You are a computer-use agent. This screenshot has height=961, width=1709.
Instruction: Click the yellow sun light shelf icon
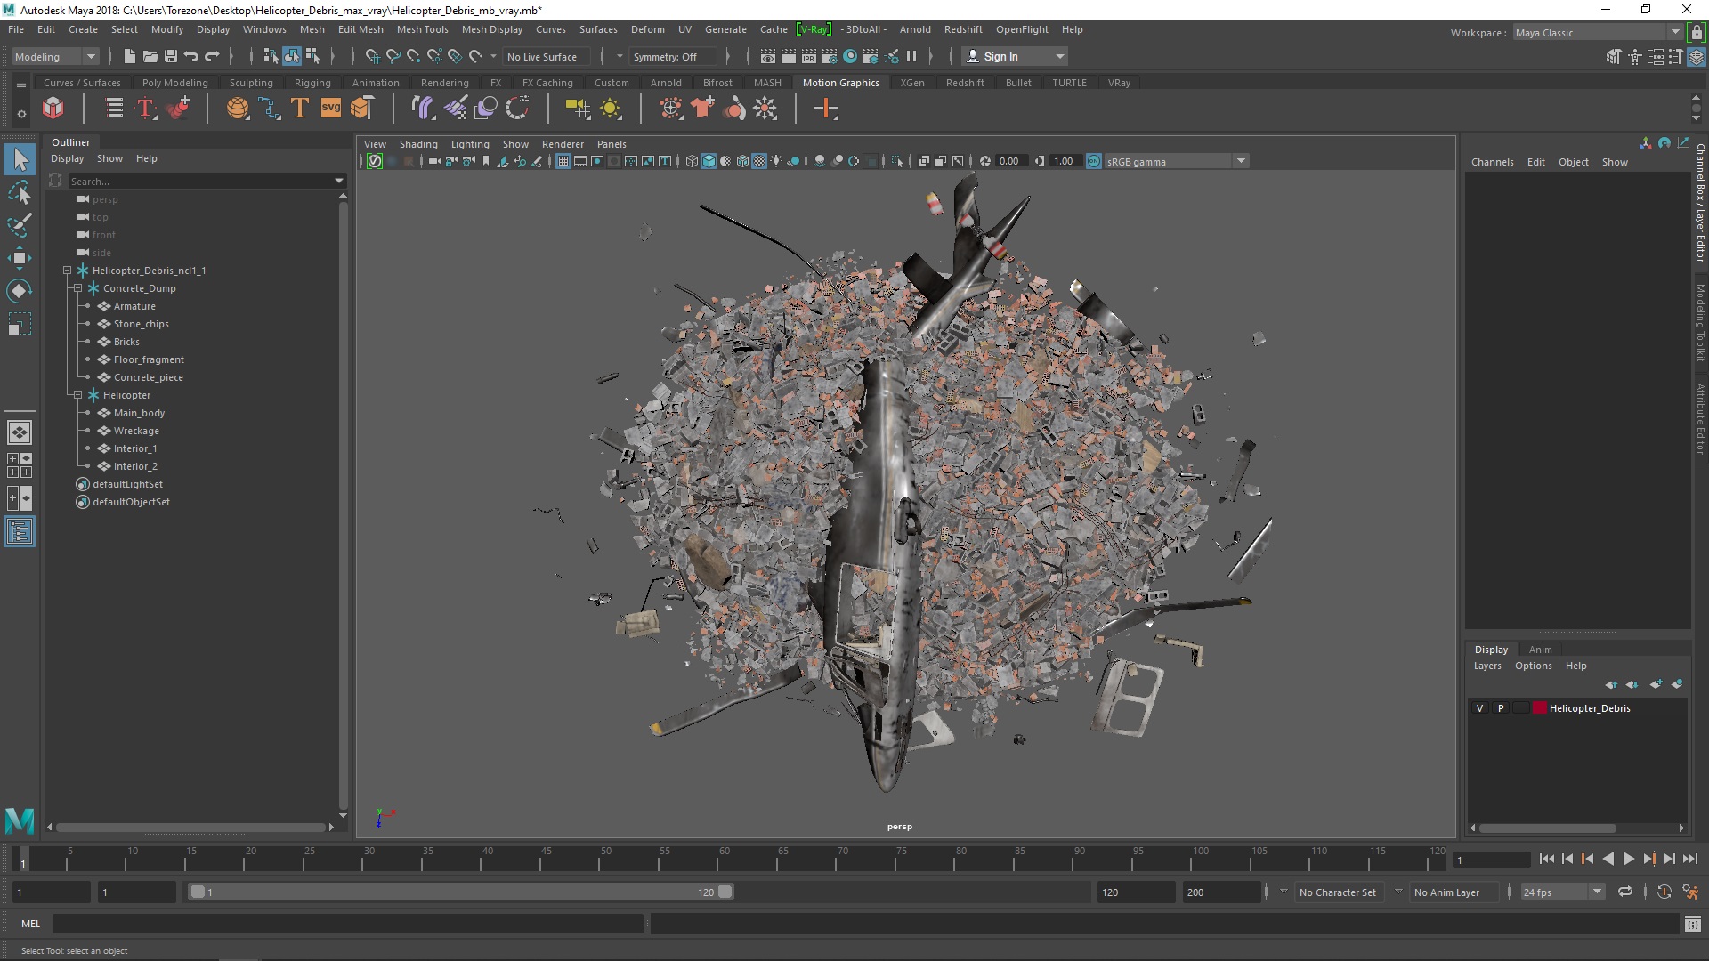[x=611, y=109]
